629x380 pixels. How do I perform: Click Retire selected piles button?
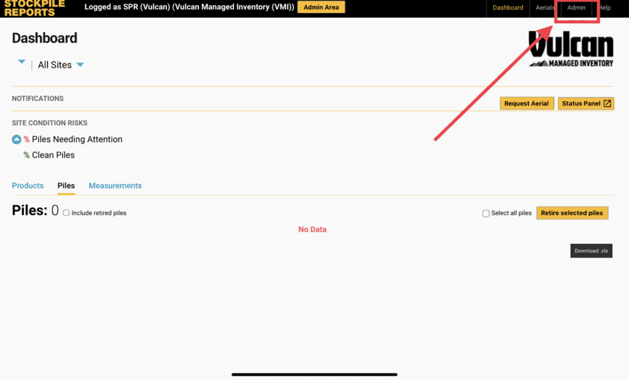pos(572,213)
